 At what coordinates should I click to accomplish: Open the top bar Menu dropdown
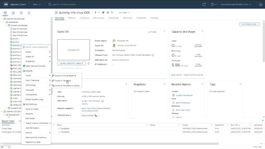pyautogui.click(x=37, y=5)
